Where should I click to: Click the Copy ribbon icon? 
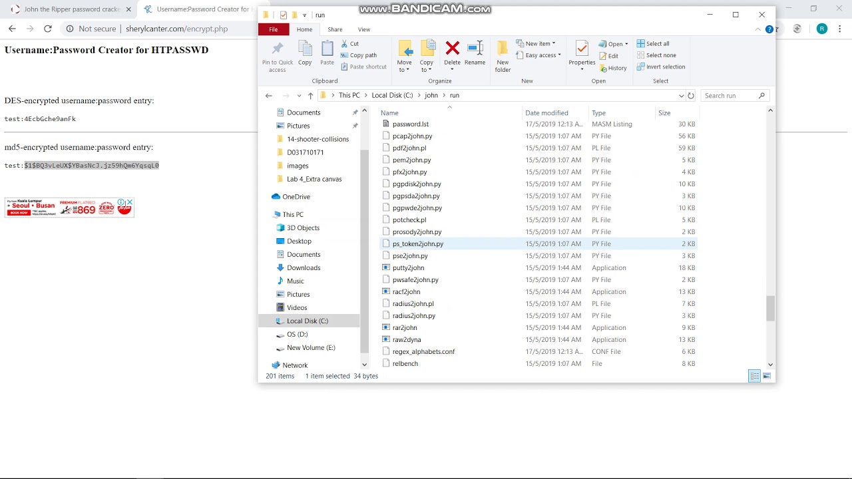coord(305,53)
